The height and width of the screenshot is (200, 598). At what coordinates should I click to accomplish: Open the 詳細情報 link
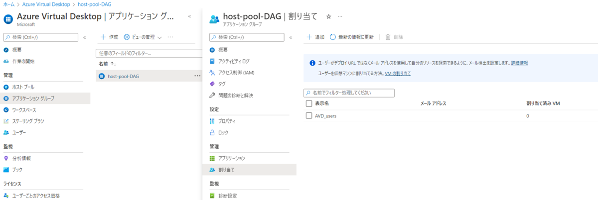coord(520,63)
